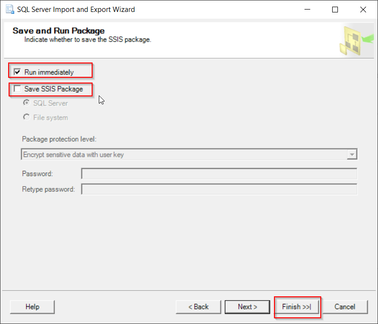Choose the File system radio option

tap(26, 117)
